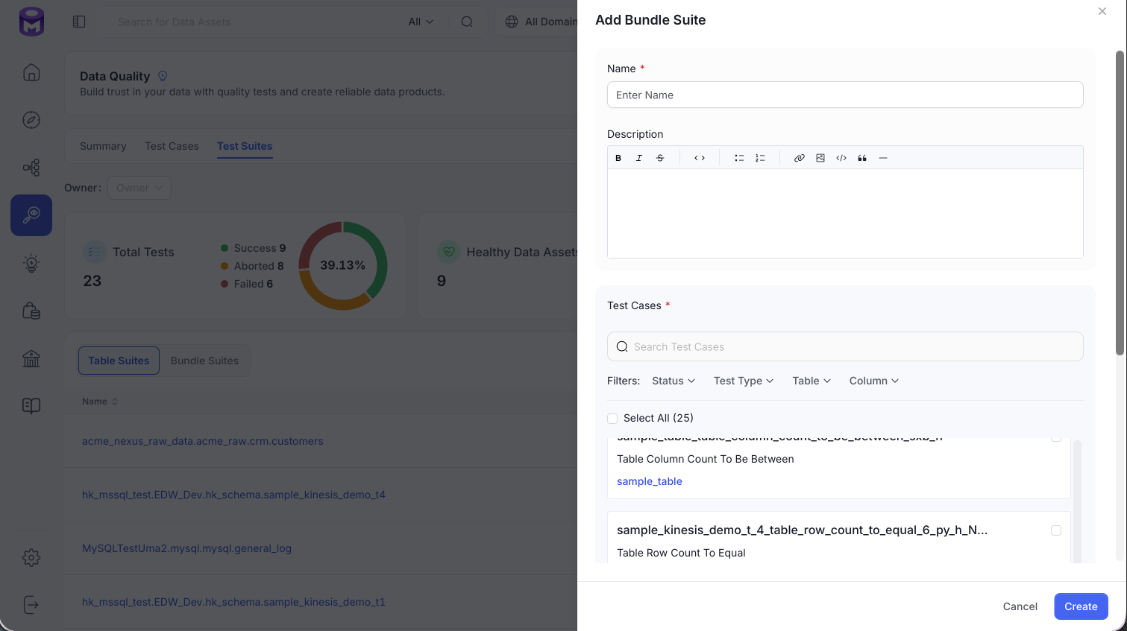Toggle the sidebar collapse icon
The height and width of the screenshot is (631, 1127).
pyautogui.click(x=79, y=22)
